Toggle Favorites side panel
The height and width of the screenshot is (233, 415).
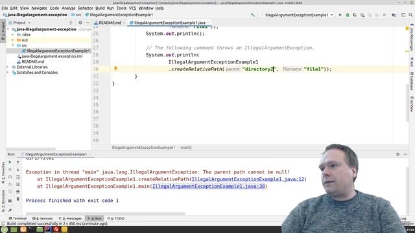coord(3,173)
